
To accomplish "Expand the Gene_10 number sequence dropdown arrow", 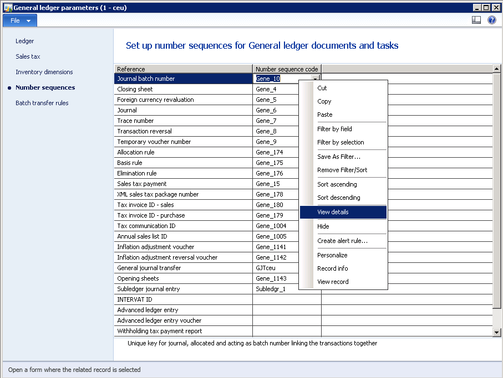I will pos(315,79).
